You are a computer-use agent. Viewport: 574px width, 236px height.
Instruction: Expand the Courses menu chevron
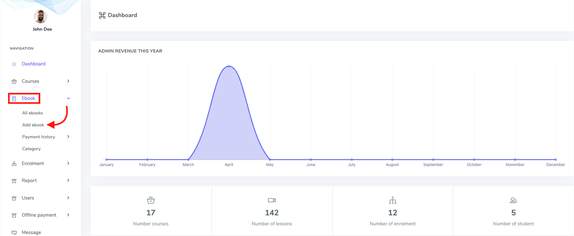(x=68, y=81)
